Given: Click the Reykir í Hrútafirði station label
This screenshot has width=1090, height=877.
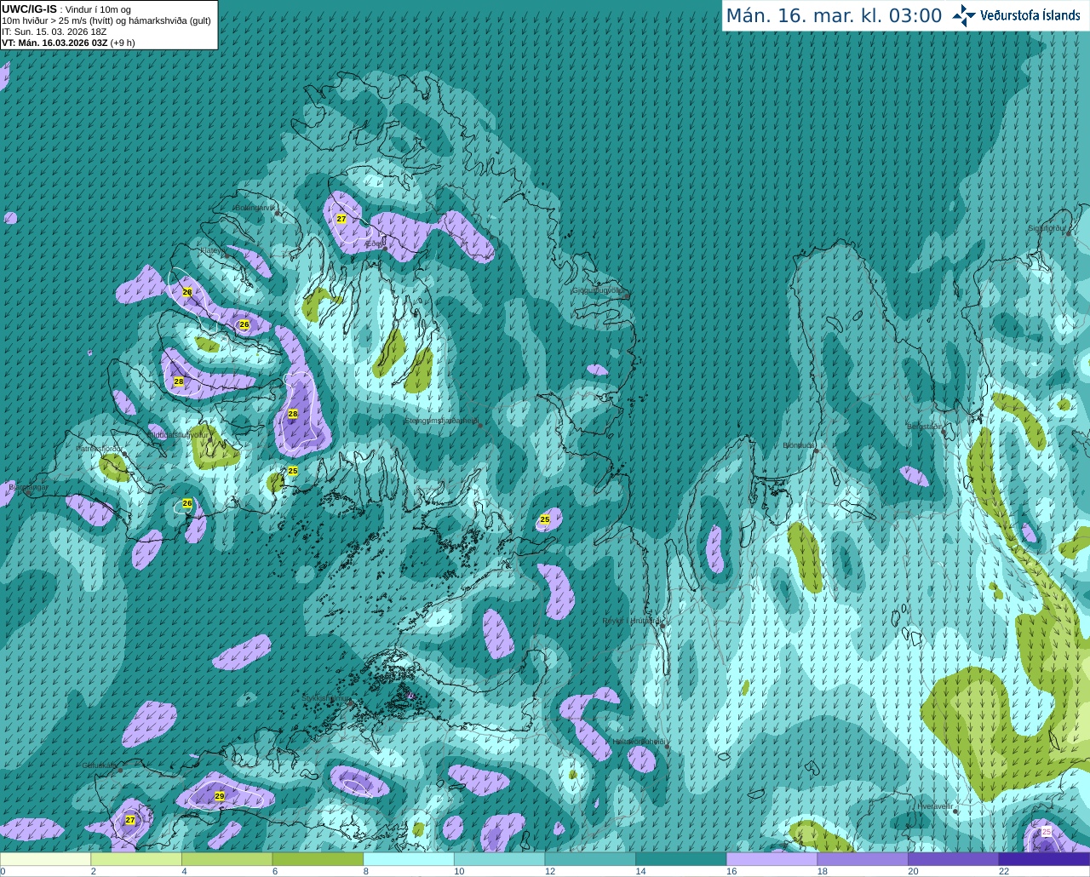Looking at the screenshot, I should pos(631,621).
